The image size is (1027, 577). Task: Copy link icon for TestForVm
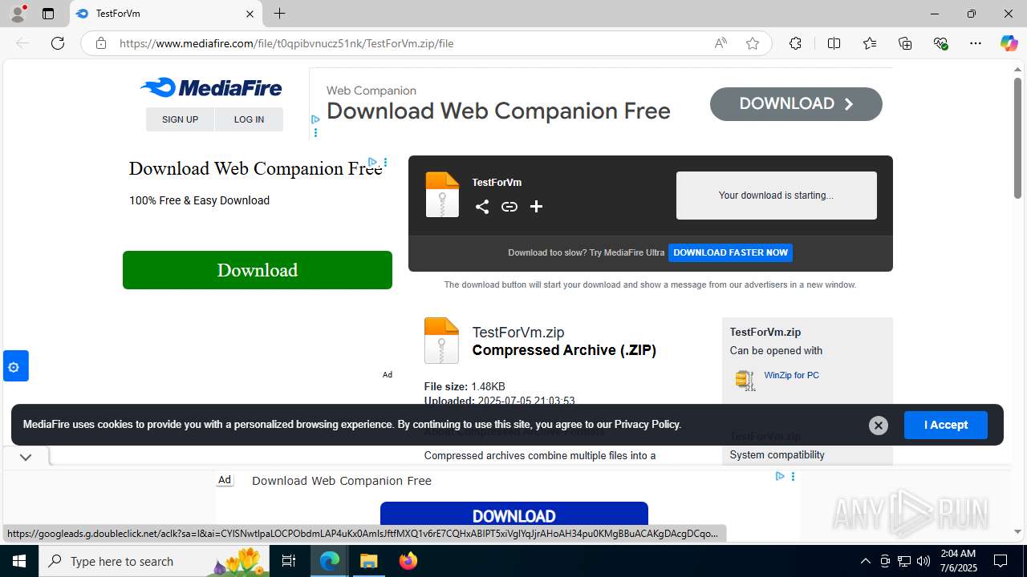click(x=509, y=207)
